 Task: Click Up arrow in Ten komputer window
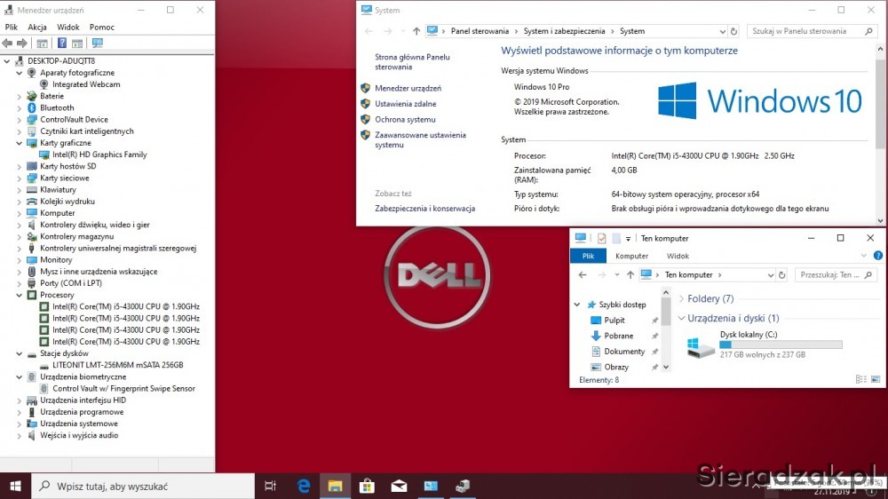(x=630, y=274)
